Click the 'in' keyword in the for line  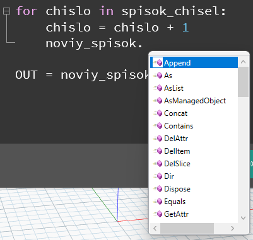(x=106, y=11)
